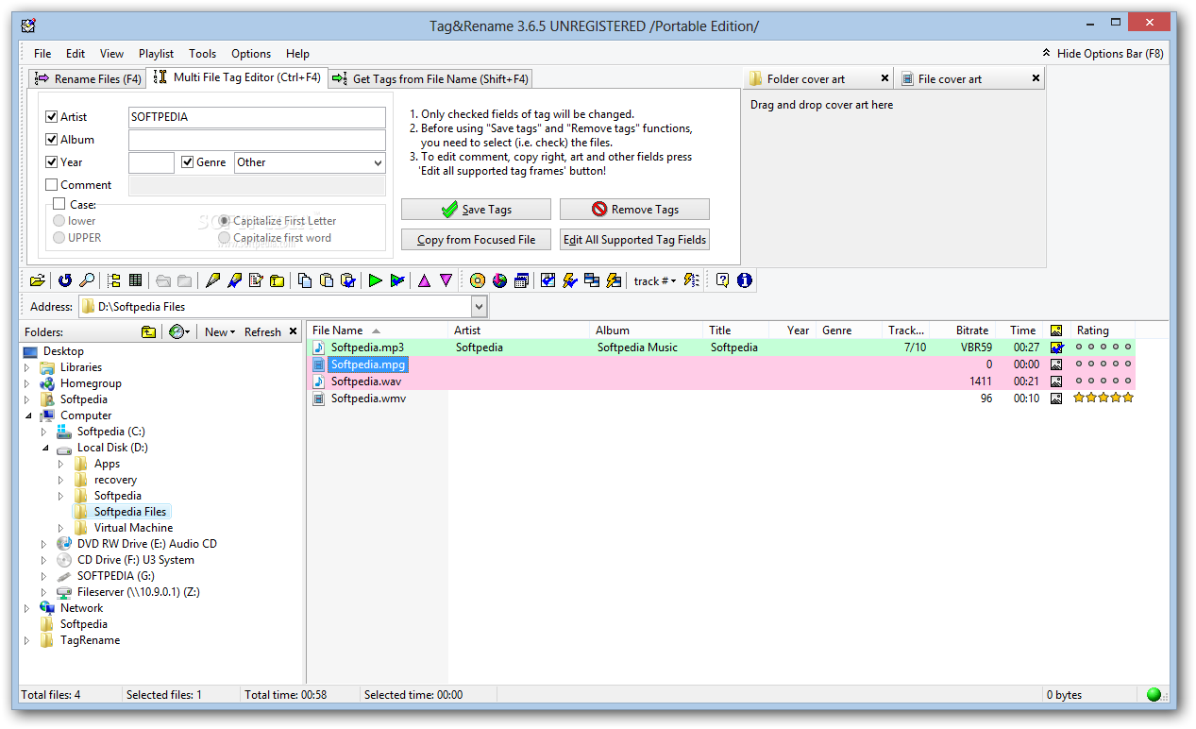The height and width of the screenshot is (729, 1196).
Task: Click cover art icon in Softpedia.mp3 row
Action: 1056,348
